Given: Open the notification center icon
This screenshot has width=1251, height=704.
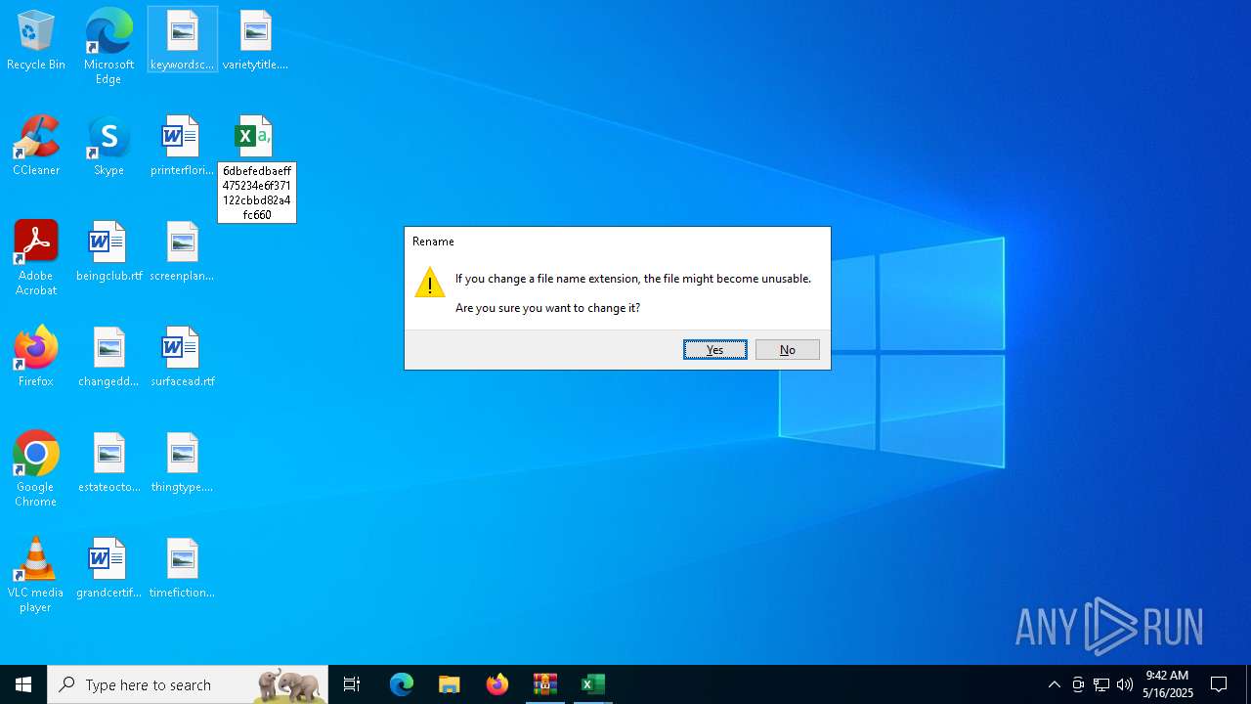Looking at the screenshot, I should (x=1220, y=684).
